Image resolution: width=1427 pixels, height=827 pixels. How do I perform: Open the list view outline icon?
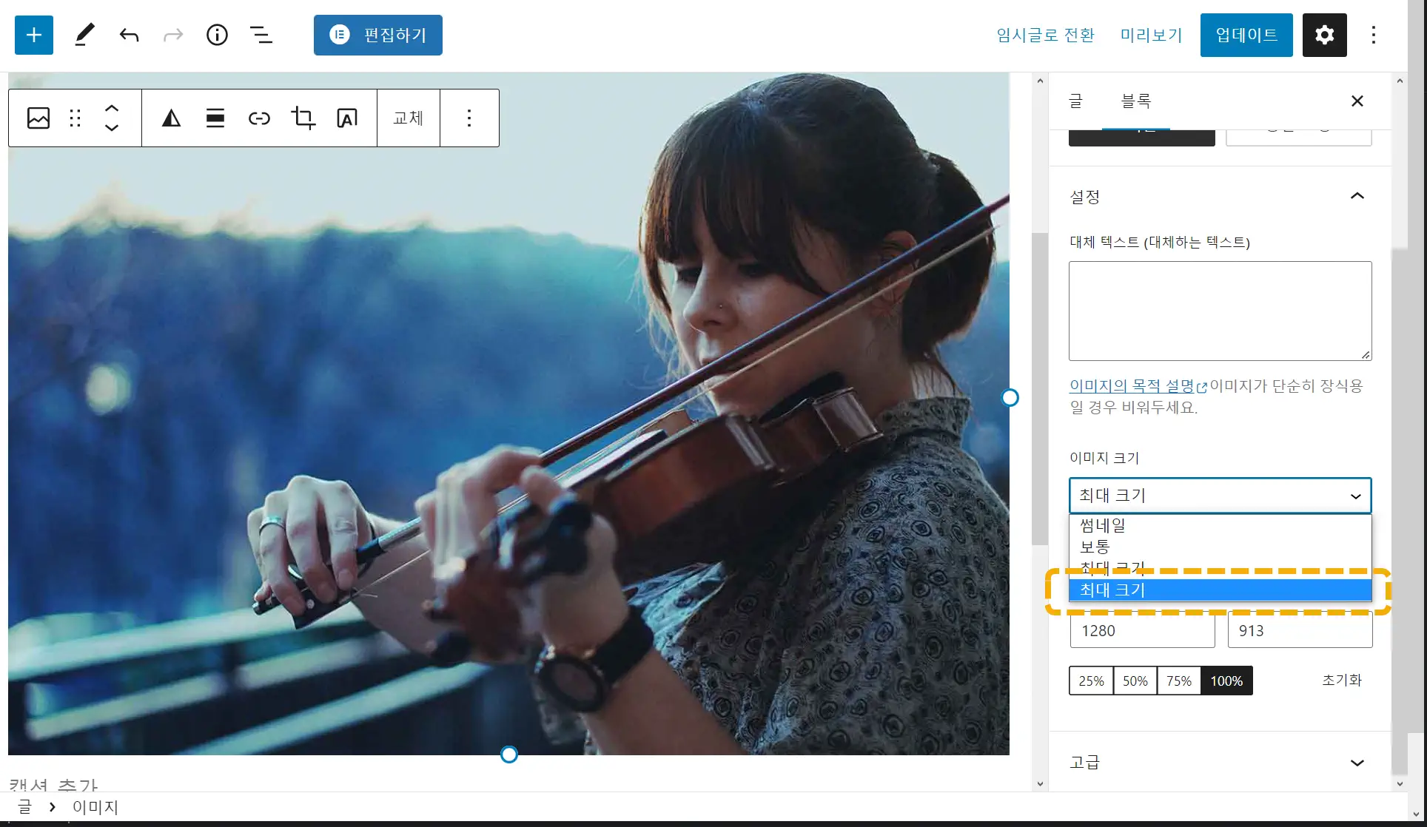tap(261, 35)
